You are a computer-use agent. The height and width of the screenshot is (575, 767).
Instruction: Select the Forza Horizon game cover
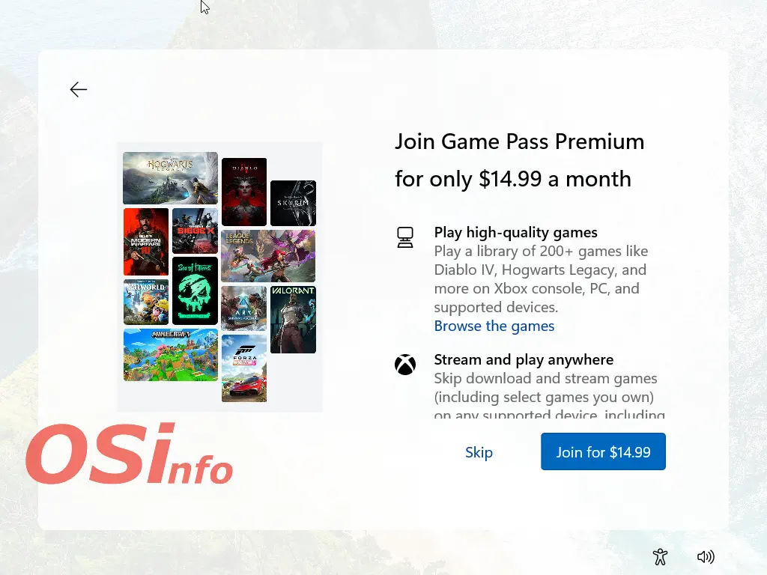(244, 368)
